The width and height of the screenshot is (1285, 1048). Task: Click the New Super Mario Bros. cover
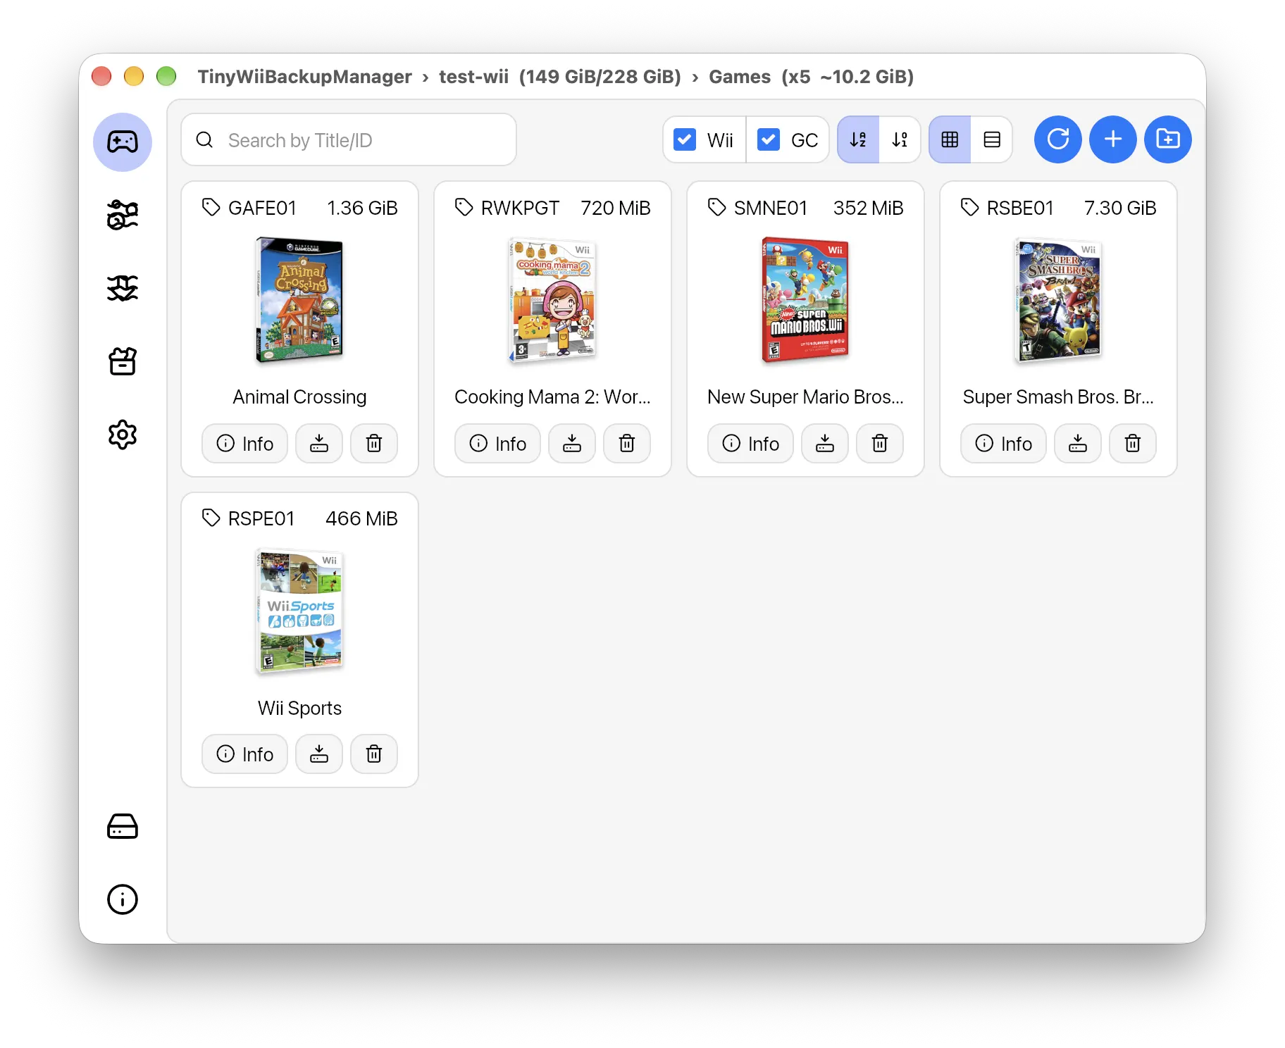click(x=805, y=299)
